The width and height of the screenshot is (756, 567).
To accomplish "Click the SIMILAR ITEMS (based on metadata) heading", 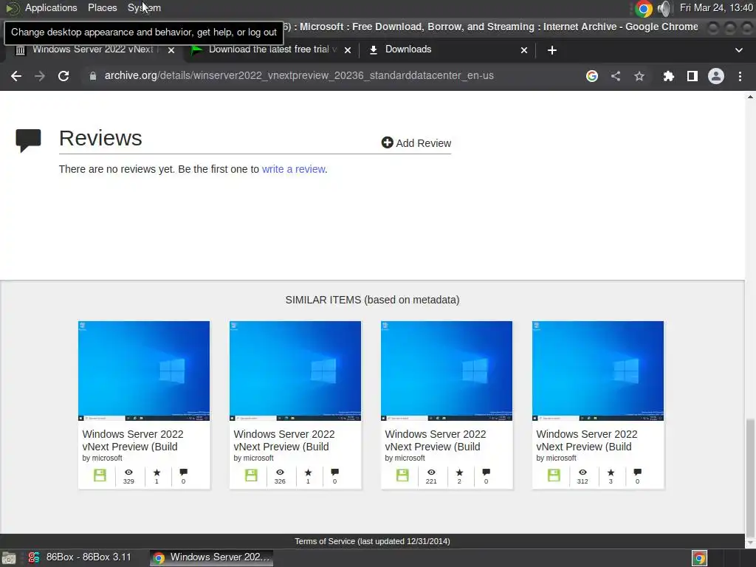I will (x=372, y=300).
